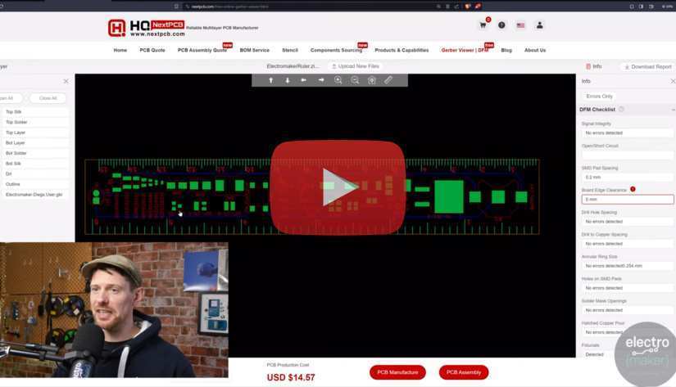The width and height of the screenshot is (676, 387).
Task: Open Products & Capabilities
Action: [x=402, y=51]
